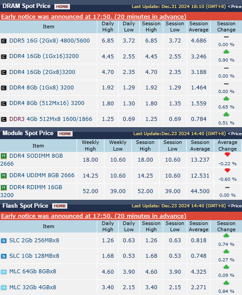The image size is (242, 295).
Task: Click UDIMM session average 12.531
Action: point(200,176)
